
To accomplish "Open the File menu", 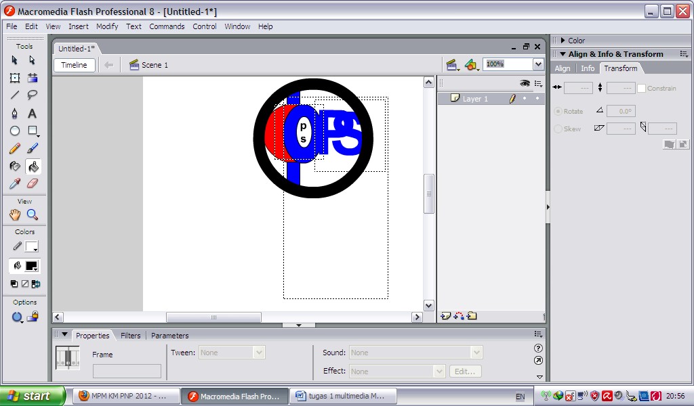I will coord(12,26).
